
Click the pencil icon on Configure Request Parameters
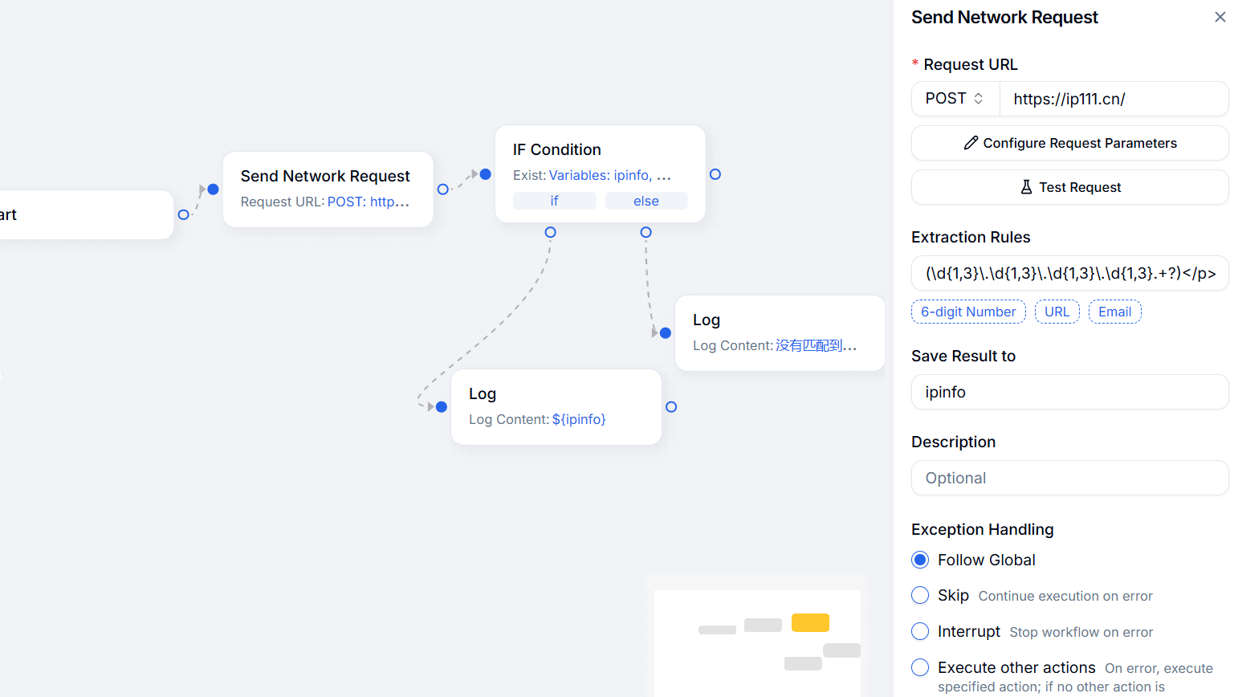(x=971, y=143)
